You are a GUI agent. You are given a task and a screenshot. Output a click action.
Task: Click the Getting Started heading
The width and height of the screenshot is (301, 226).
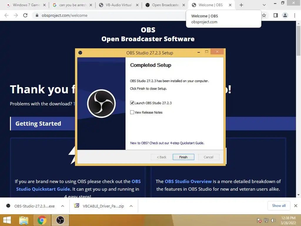click(38, 124)
